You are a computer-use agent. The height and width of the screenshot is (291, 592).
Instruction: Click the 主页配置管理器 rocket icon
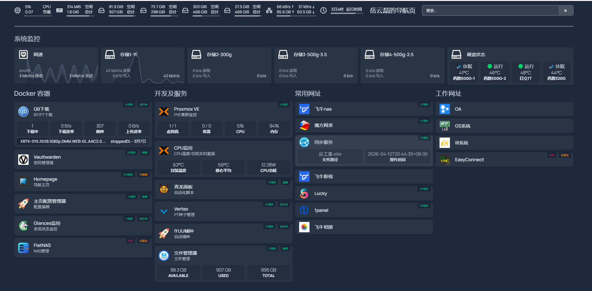(23, 204)
